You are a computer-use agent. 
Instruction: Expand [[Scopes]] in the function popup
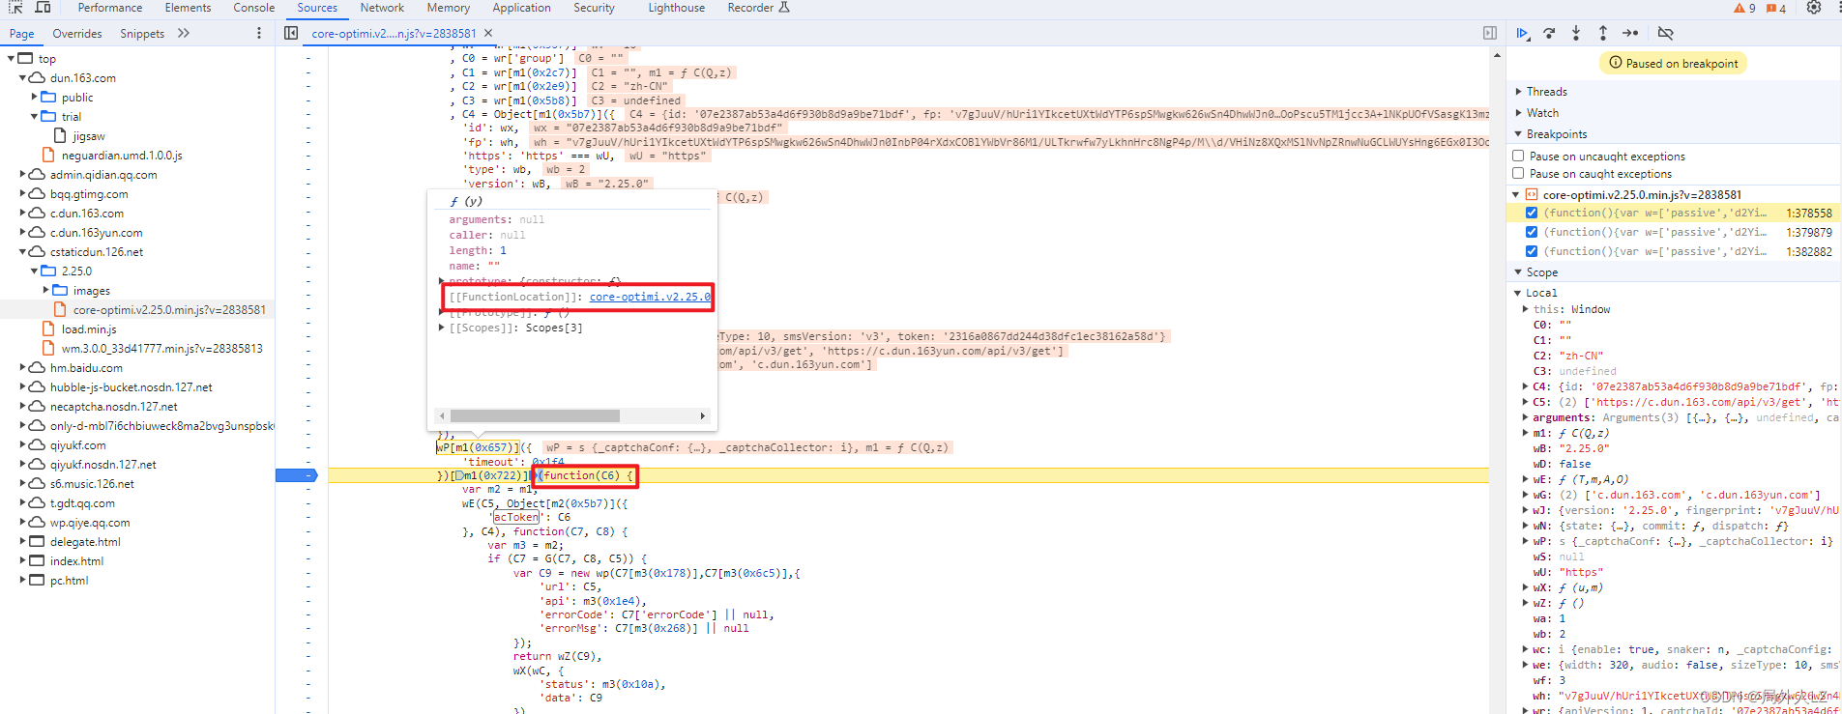[442, 328]
